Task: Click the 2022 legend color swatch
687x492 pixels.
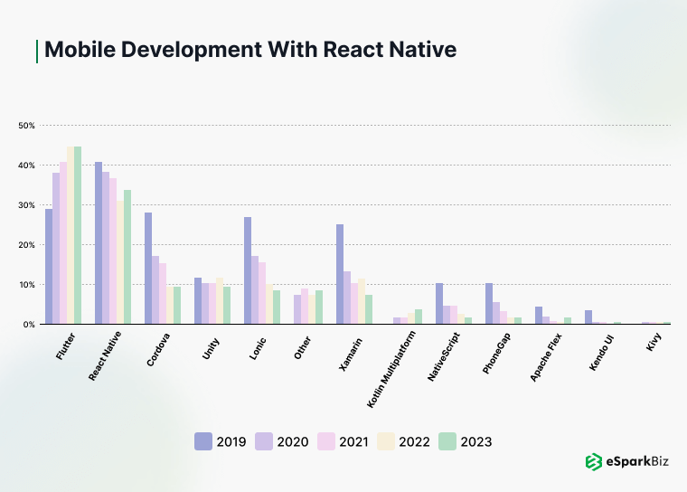Action: (386, 441)
